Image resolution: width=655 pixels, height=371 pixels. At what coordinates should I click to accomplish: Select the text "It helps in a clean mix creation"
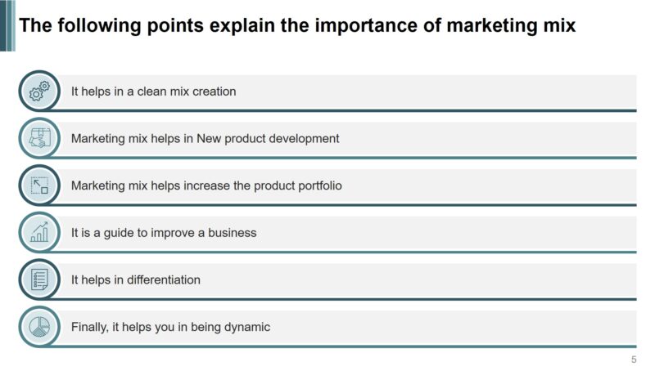153,92
